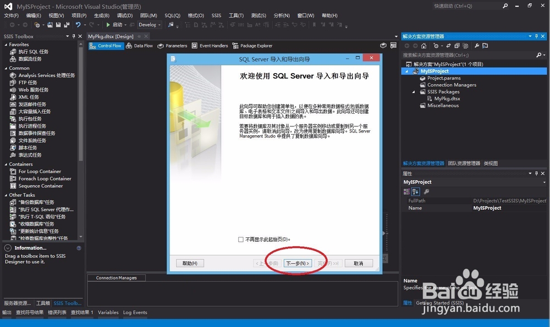Click the Cancel (取消) button in wizard
Image resolution: width=550 pixels, height=327 pixels.
(359, 263)
